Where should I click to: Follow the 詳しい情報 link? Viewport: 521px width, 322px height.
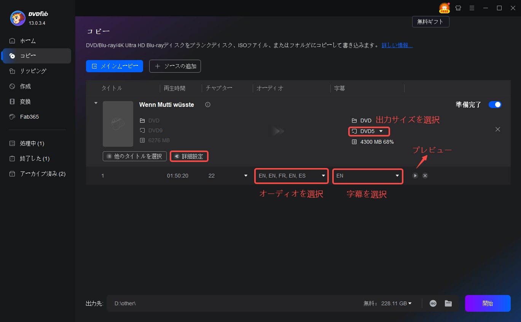(x=397, y=45)
